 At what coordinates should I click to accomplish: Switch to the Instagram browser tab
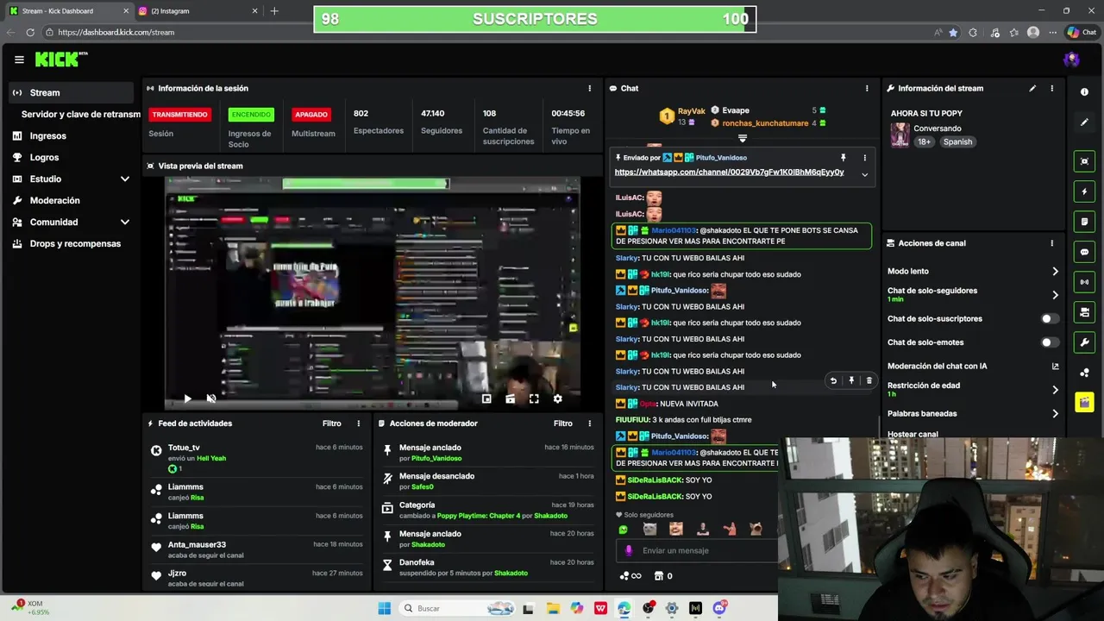[197, 11]
